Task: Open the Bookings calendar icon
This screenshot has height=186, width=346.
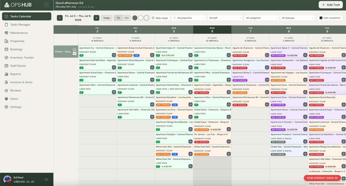Action: [6, 49]
